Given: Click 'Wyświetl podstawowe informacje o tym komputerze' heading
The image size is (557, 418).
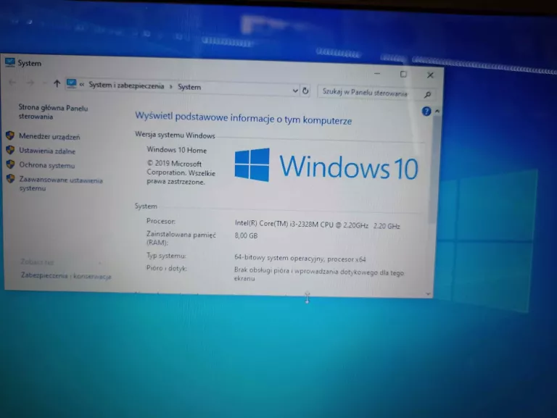Looking at the screenshot, I should pos(244,118).
